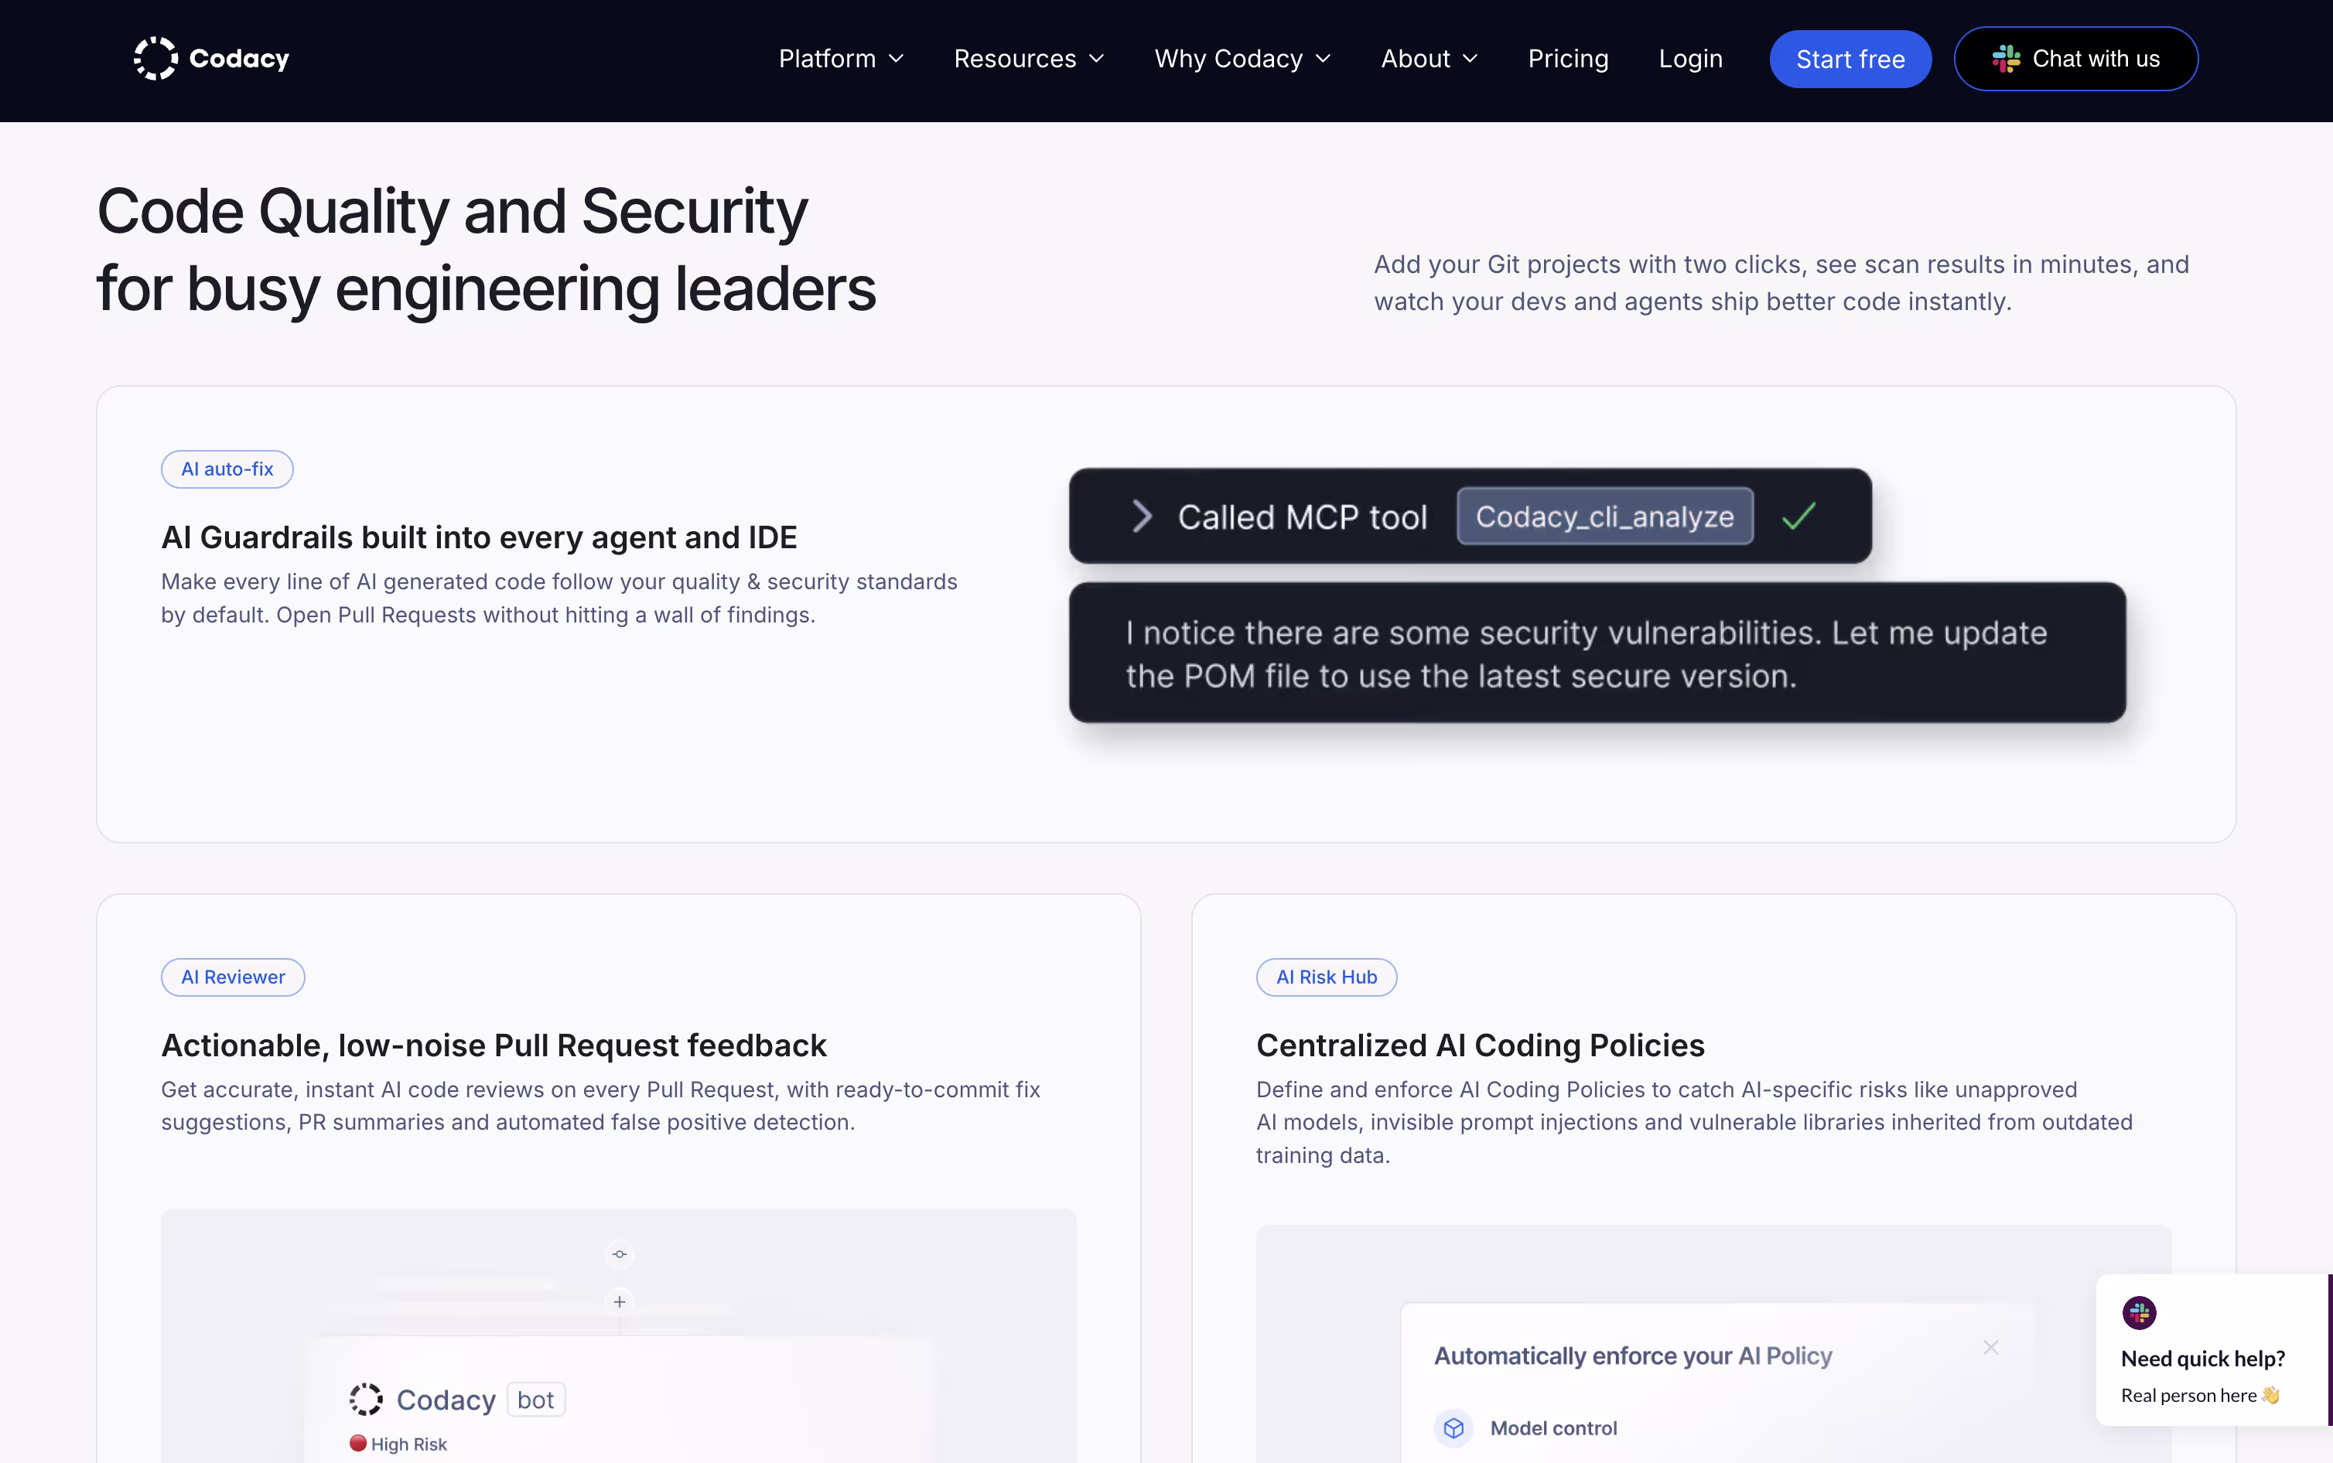Click the Slack icon in the help widget
This screenshot has height=1463, width=2333.
(2139, 1313)
